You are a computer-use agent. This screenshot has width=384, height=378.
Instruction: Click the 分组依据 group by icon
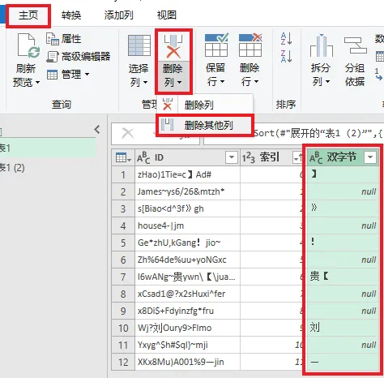(355, 45)
